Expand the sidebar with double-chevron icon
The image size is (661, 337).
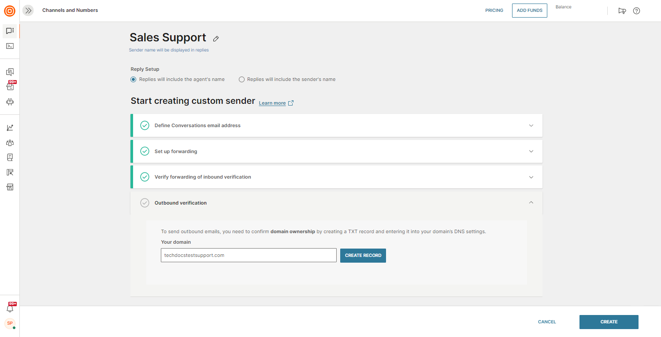(x=28, y=11)
